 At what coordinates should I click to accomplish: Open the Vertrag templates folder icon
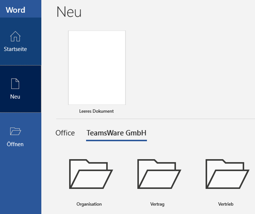159,174
